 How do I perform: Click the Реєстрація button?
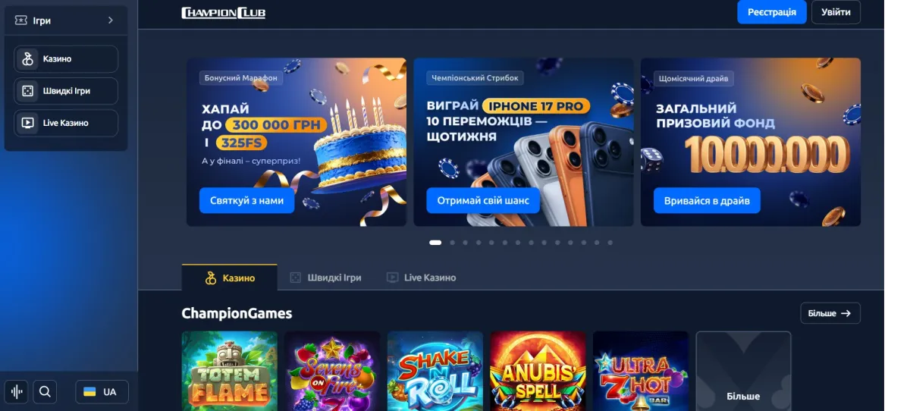[772, 12]
